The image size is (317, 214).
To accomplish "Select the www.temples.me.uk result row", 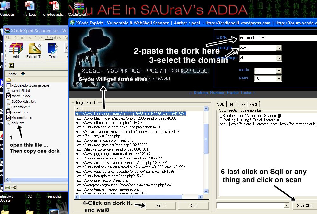I will coord(107,189).
